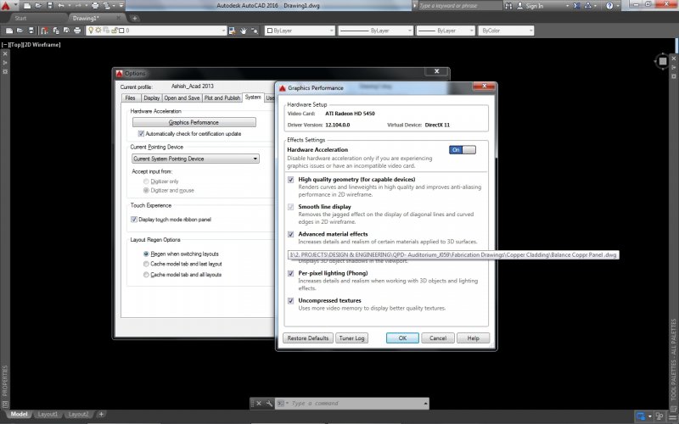
Task: Toggle layer lightbulb on/off icon
Action: (91, 31)
